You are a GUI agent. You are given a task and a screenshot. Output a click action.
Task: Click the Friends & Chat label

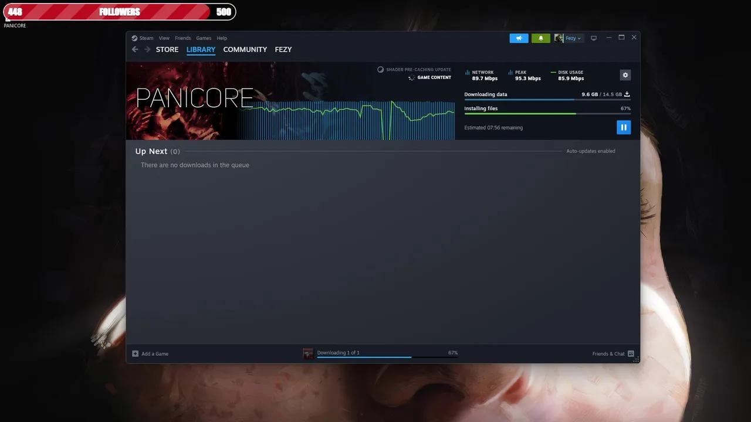tap(608, 354)
